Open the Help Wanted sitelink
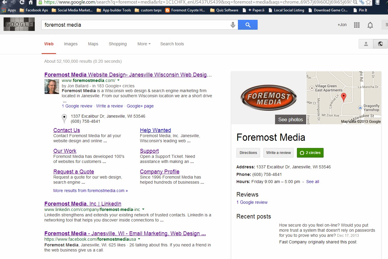This screenshot has width=388, height=259. click(x=155, y=130)
